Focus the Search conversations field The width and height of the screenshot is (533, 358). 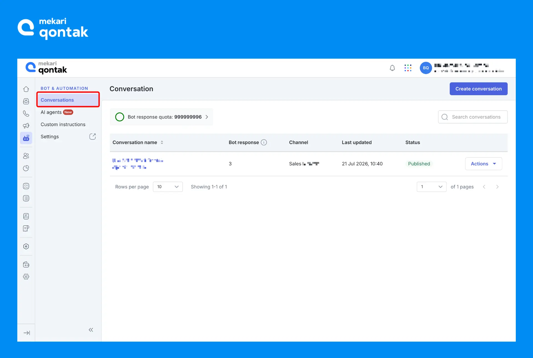click(473, 117)
